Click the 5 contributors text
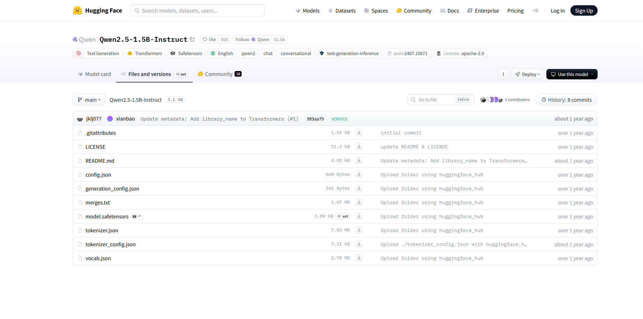This screenshot has width=643, height=319. 517,100
